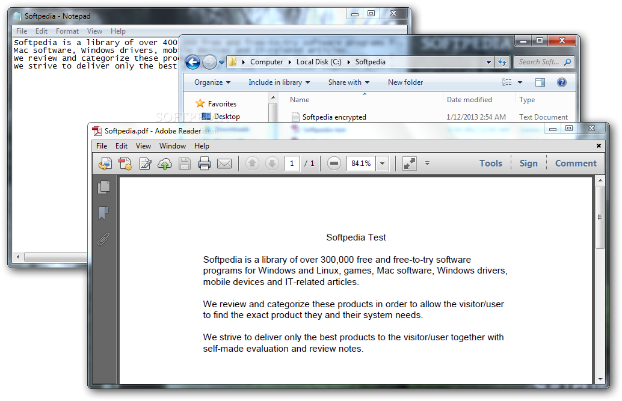Image resolution: width=622 pixels, height=401 pixels.
Task: Click the search magnifier in Explorer
Action: coord(568,62)
